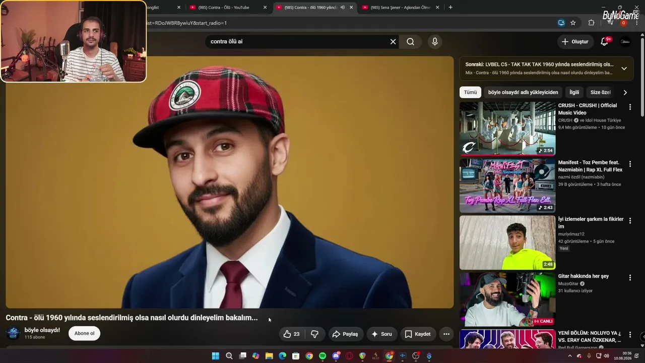The image size is (645, 363).
Task: Open the Windows Start menu
Action: (216, 356)
